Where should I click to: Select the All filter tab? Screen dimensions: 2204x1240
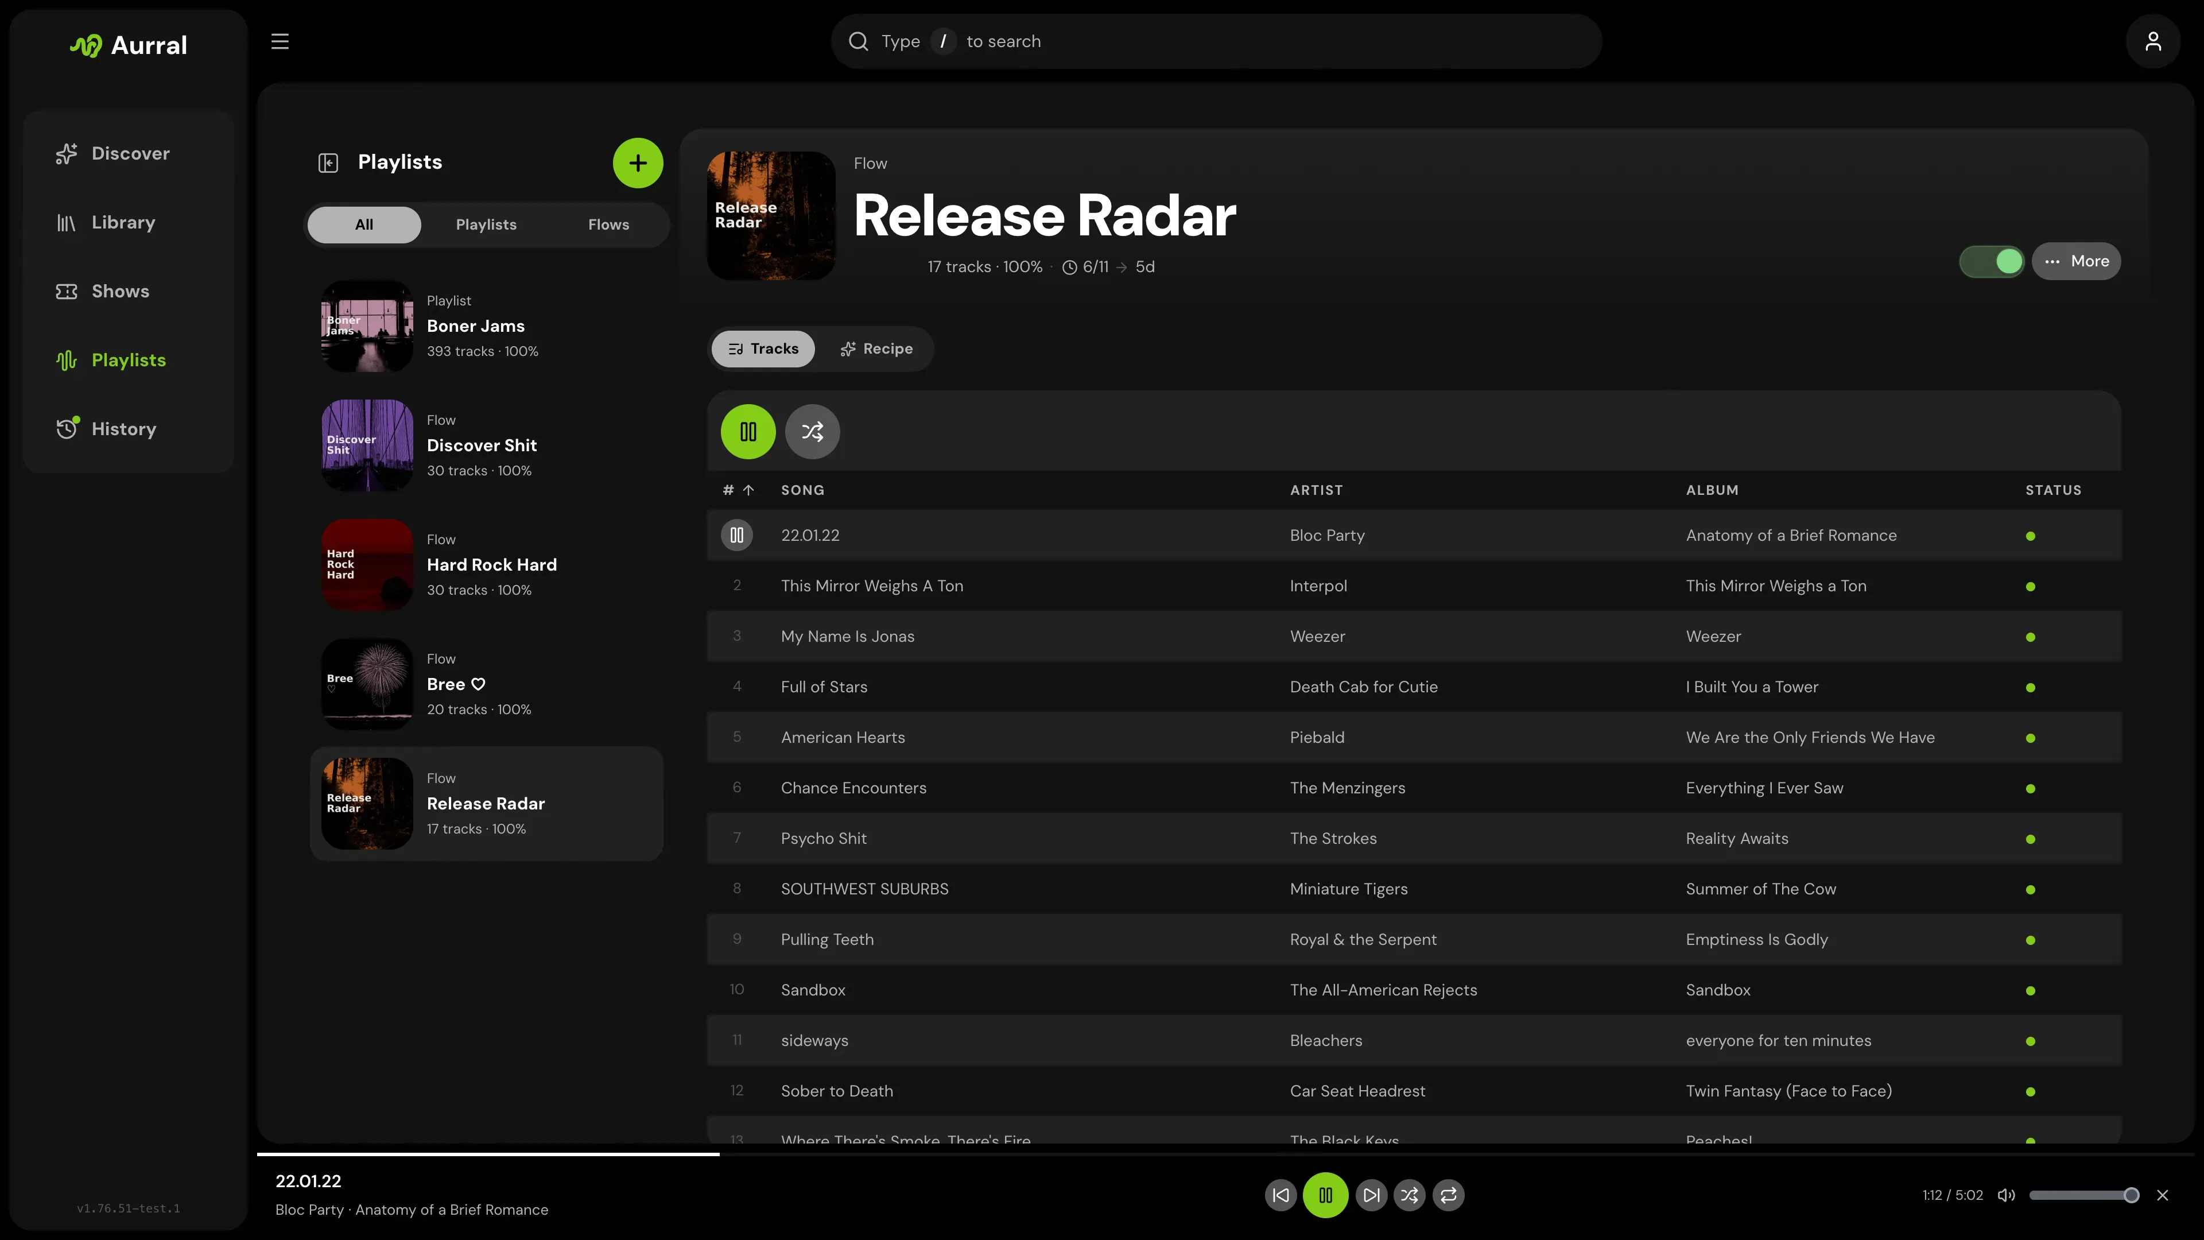(364, 224)
